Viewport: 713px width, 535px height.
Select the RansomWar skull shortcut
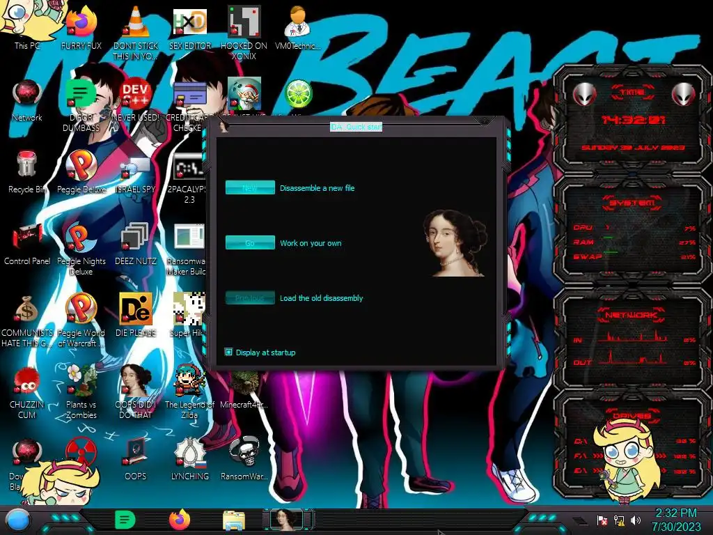pyautogui.click(x=244, y=458)
